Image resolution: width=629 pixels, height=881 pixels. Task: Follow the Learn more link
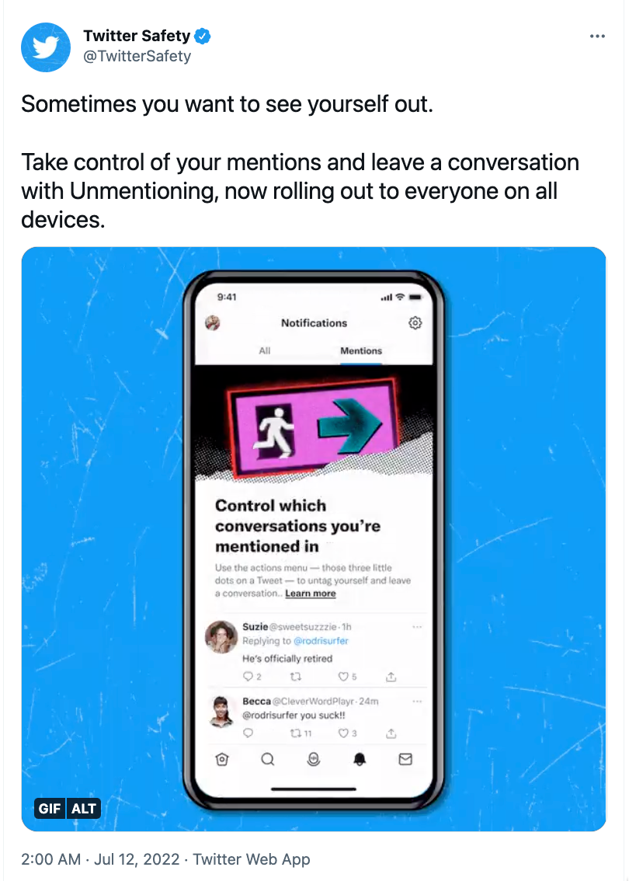pos(310,594)
